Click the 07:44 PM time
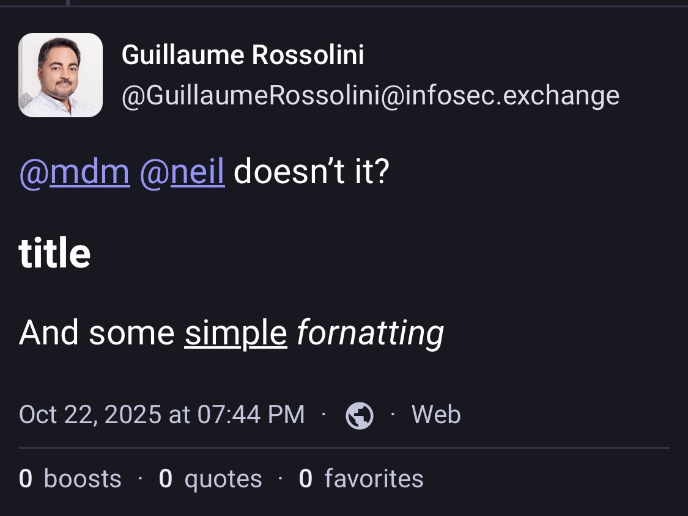 251,415
